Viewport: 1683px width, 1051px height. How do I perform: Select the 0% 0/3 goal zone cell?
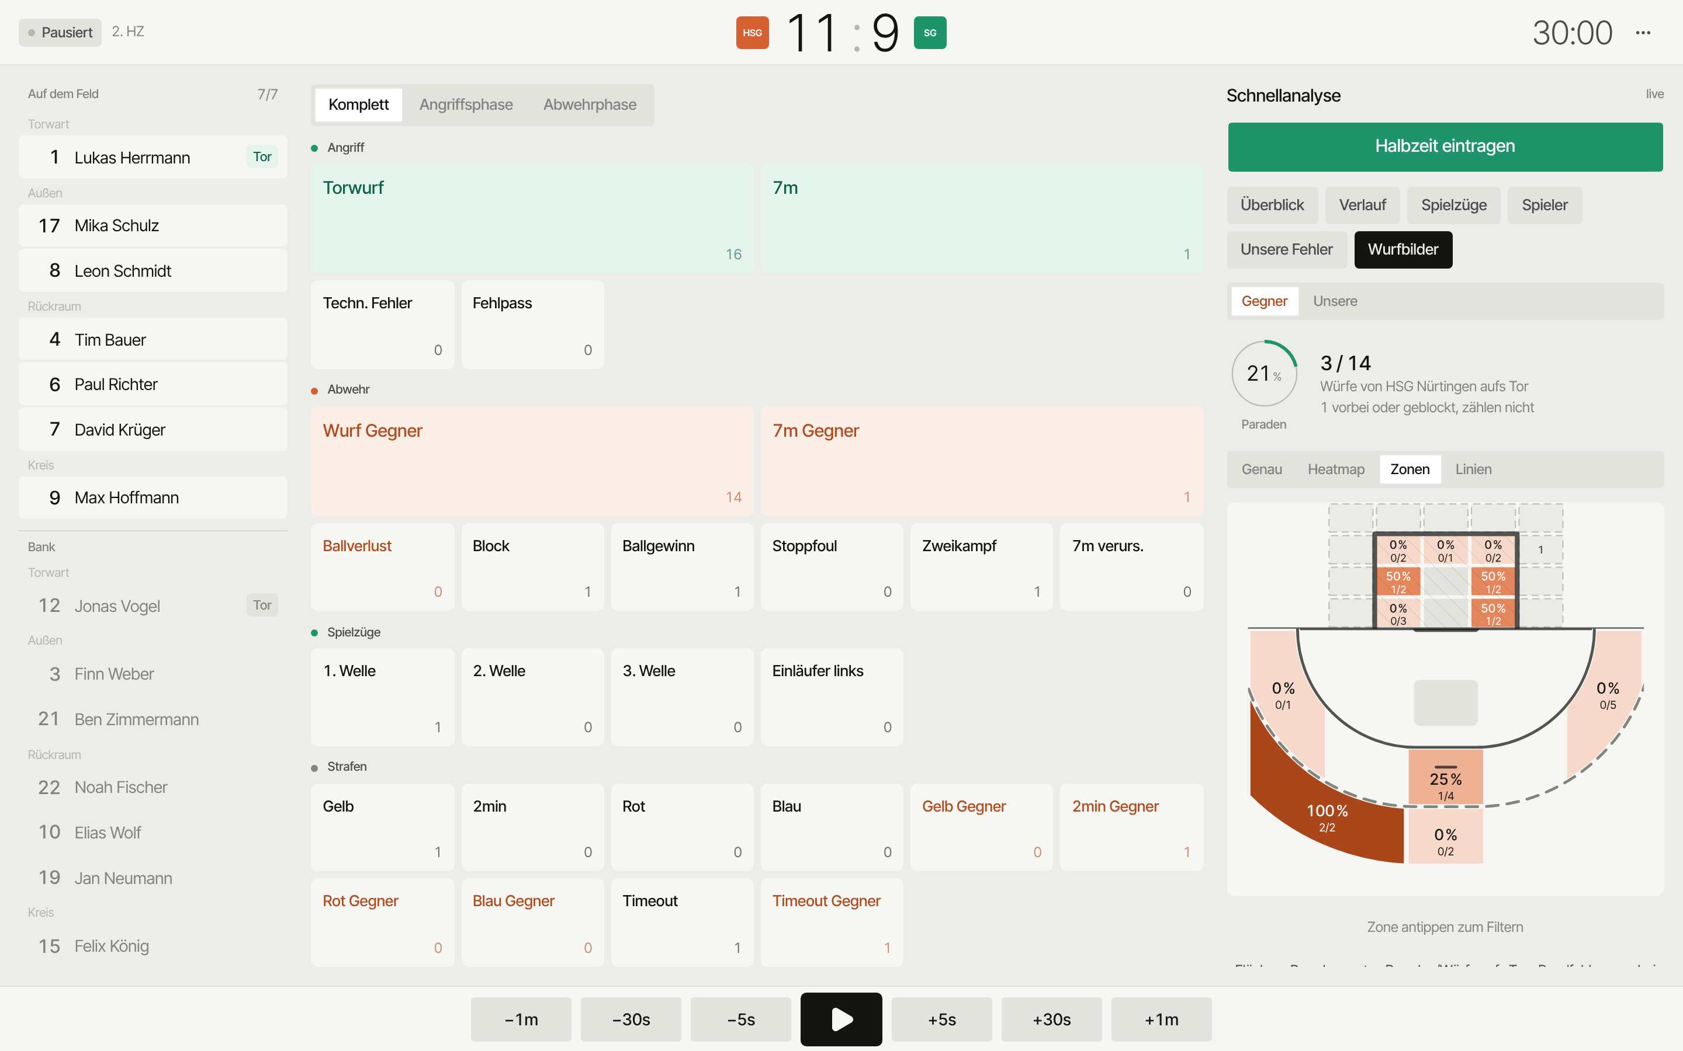(x=1398, y=614)
